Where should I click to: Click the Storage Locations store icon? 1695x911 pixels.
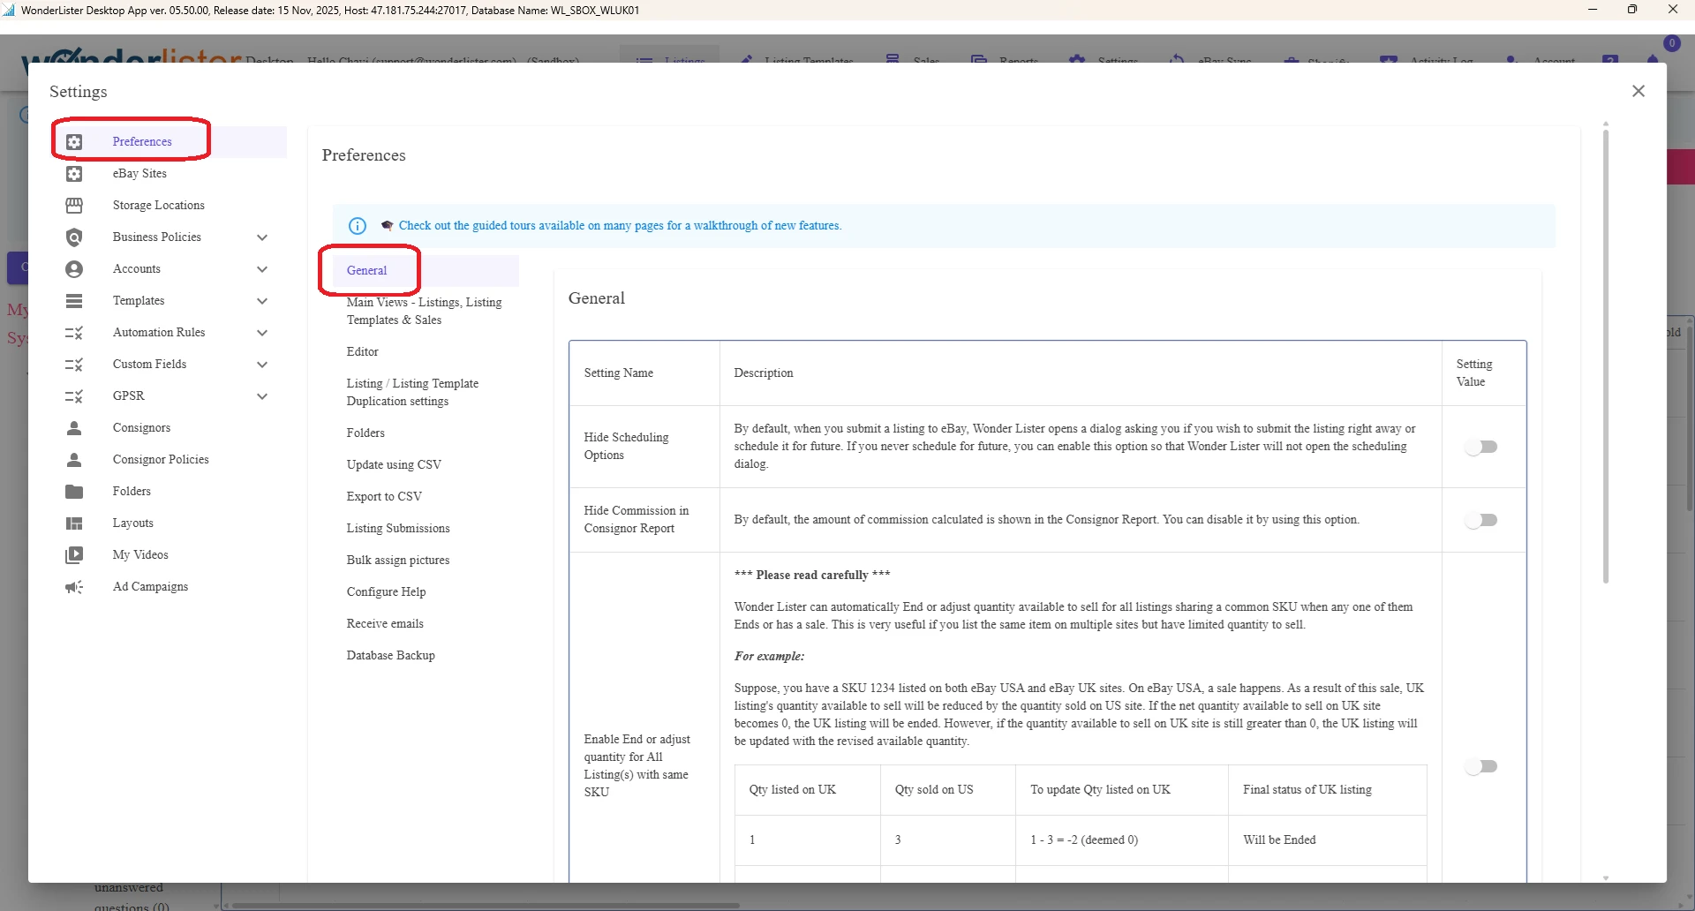[74, 206]
